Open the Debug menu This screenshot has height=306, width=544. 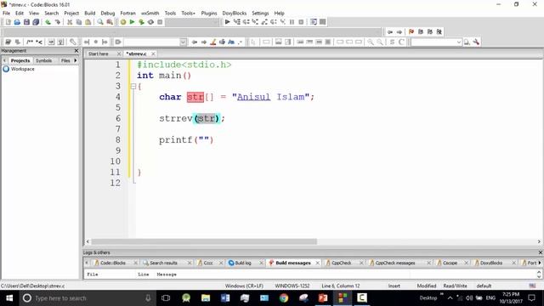(x=108, y=14)
